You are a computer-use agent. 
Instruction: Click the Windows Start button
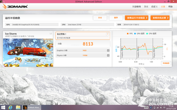coord(4,107)
